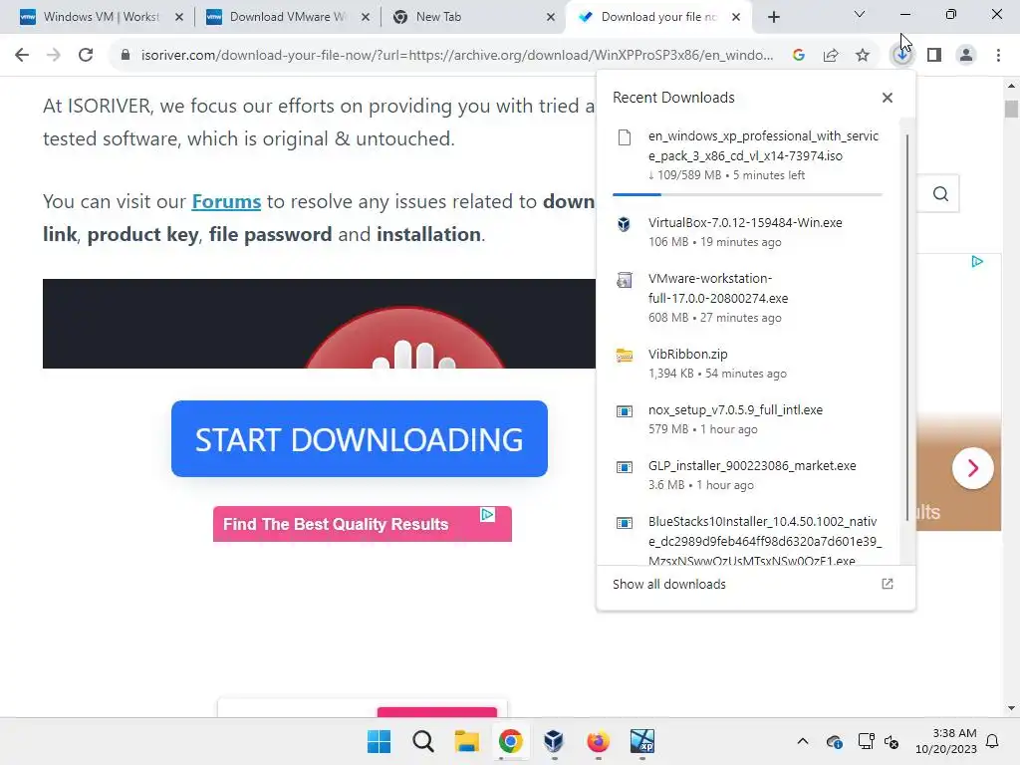This screenshot has width=1020, height=765.
Task: Click the Chrome taskbar icon
Action: (511, 741)
